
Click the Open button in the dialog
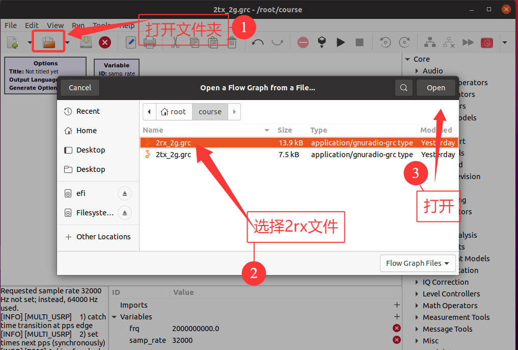[435, 88]
